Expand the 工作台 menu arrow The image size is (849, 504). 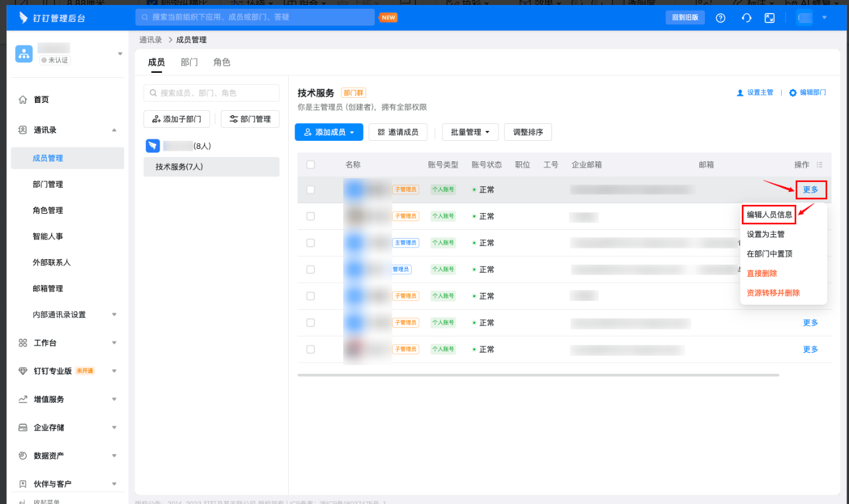point(114,343)
